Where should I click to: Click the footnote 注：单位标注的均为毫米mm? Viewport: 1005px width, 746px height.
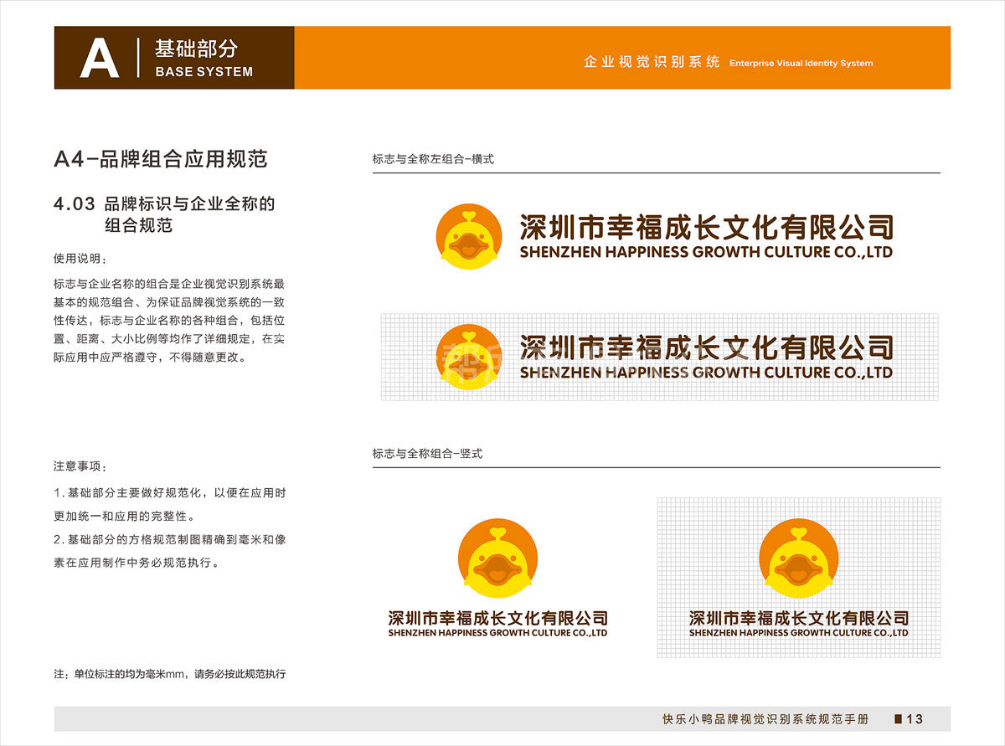coord(170,673)
